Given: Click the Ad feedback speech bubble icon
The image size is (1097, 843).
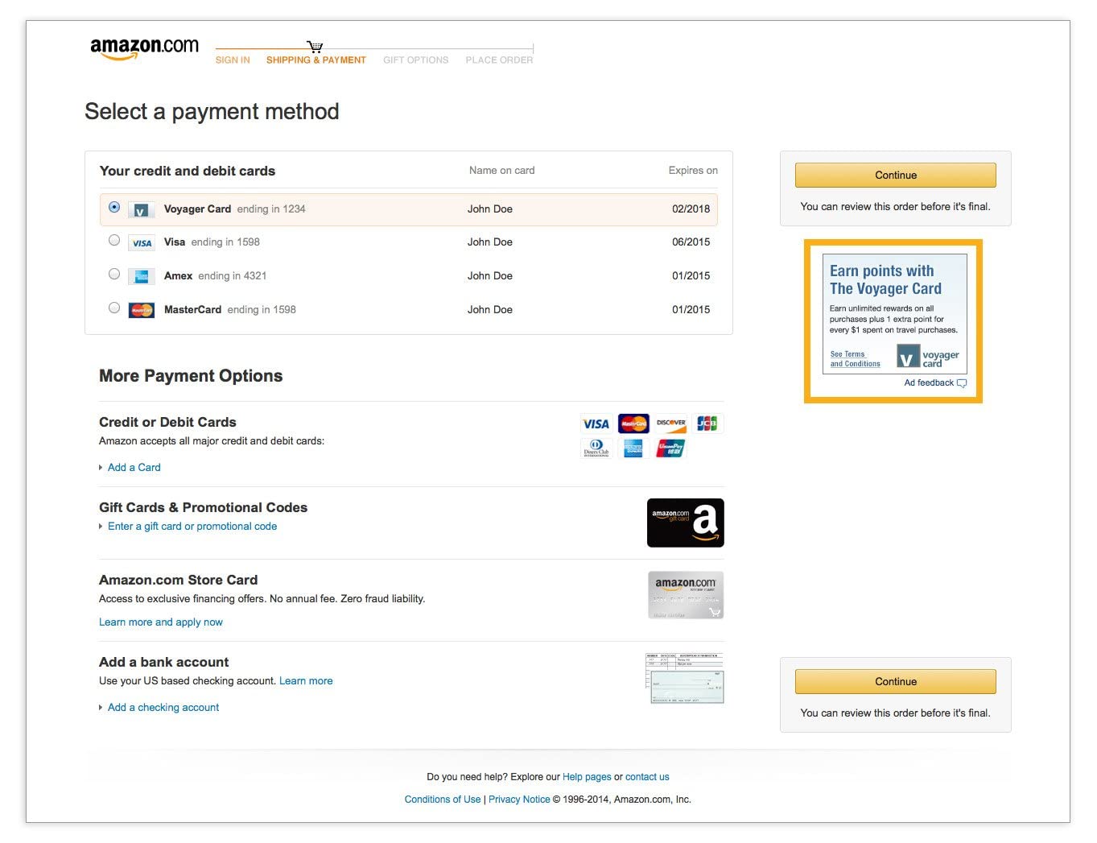Looking at the screenshot, I should click(x=962, y=383).
